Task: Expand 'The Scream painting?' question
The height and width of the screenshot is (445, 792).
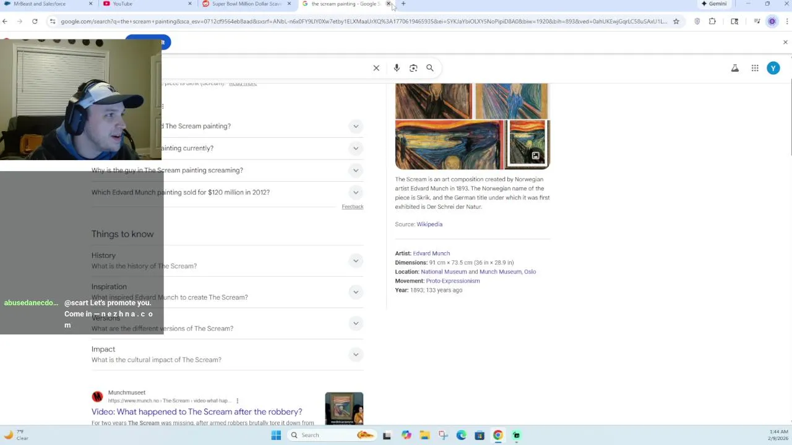Action: tap(356, 126)
